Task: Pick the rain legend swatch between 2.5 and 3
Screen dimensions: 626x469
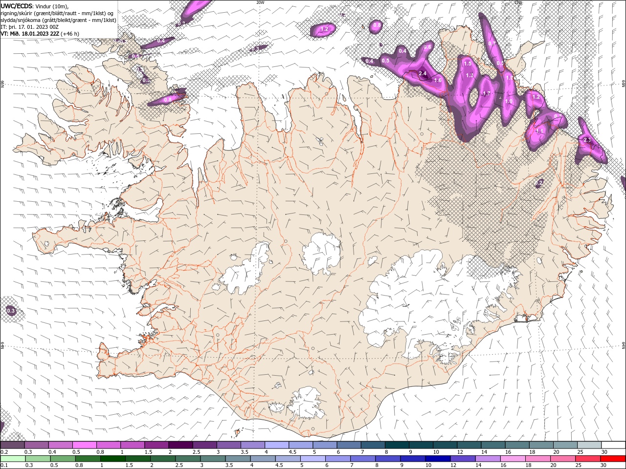Action: [188, 459]
